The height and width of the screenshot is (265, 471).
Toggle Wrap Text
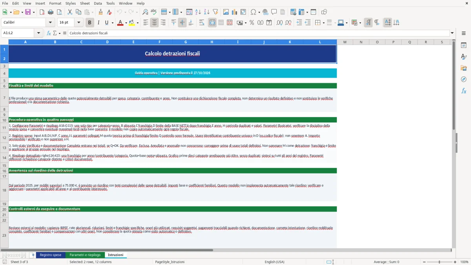click(x=202, y=23)
